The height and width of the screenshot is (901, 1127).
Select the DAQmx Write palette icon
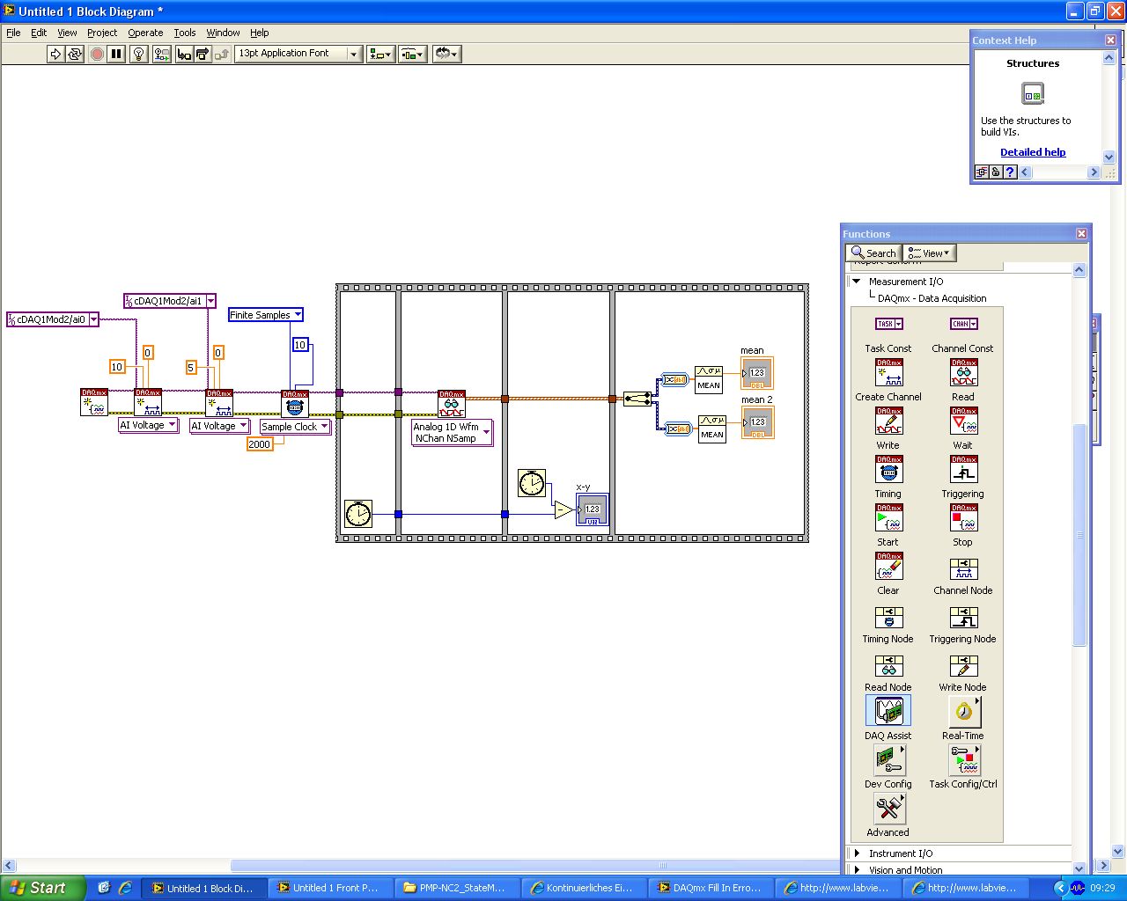[889, 421]
